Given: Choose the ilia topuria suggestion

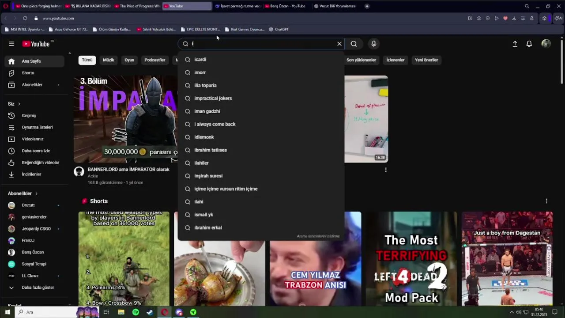Looking at the screenshot, I should click(x=261, y=85).
